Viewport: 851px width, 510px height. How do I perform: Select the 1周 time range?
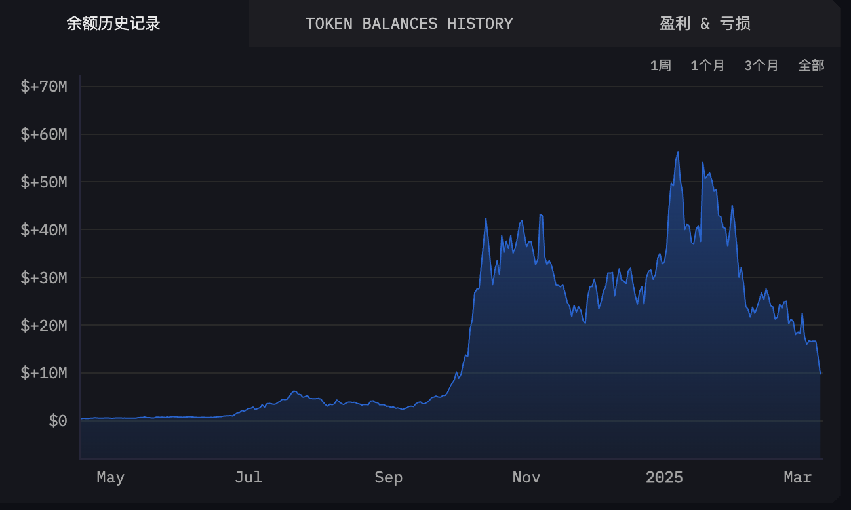(x=660, y=66)
